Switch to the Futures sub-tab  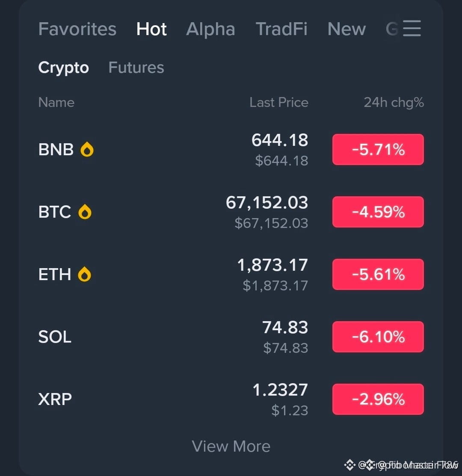pos(136,68)
